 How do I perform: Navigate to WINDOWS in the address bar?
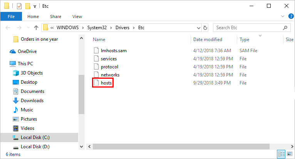[x=67, y=28]
